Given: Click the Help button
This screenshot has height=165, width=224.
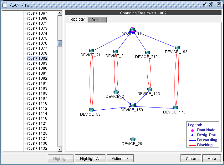Looking at the screenshot, I should pyautogui.click(x=211, y=158).
